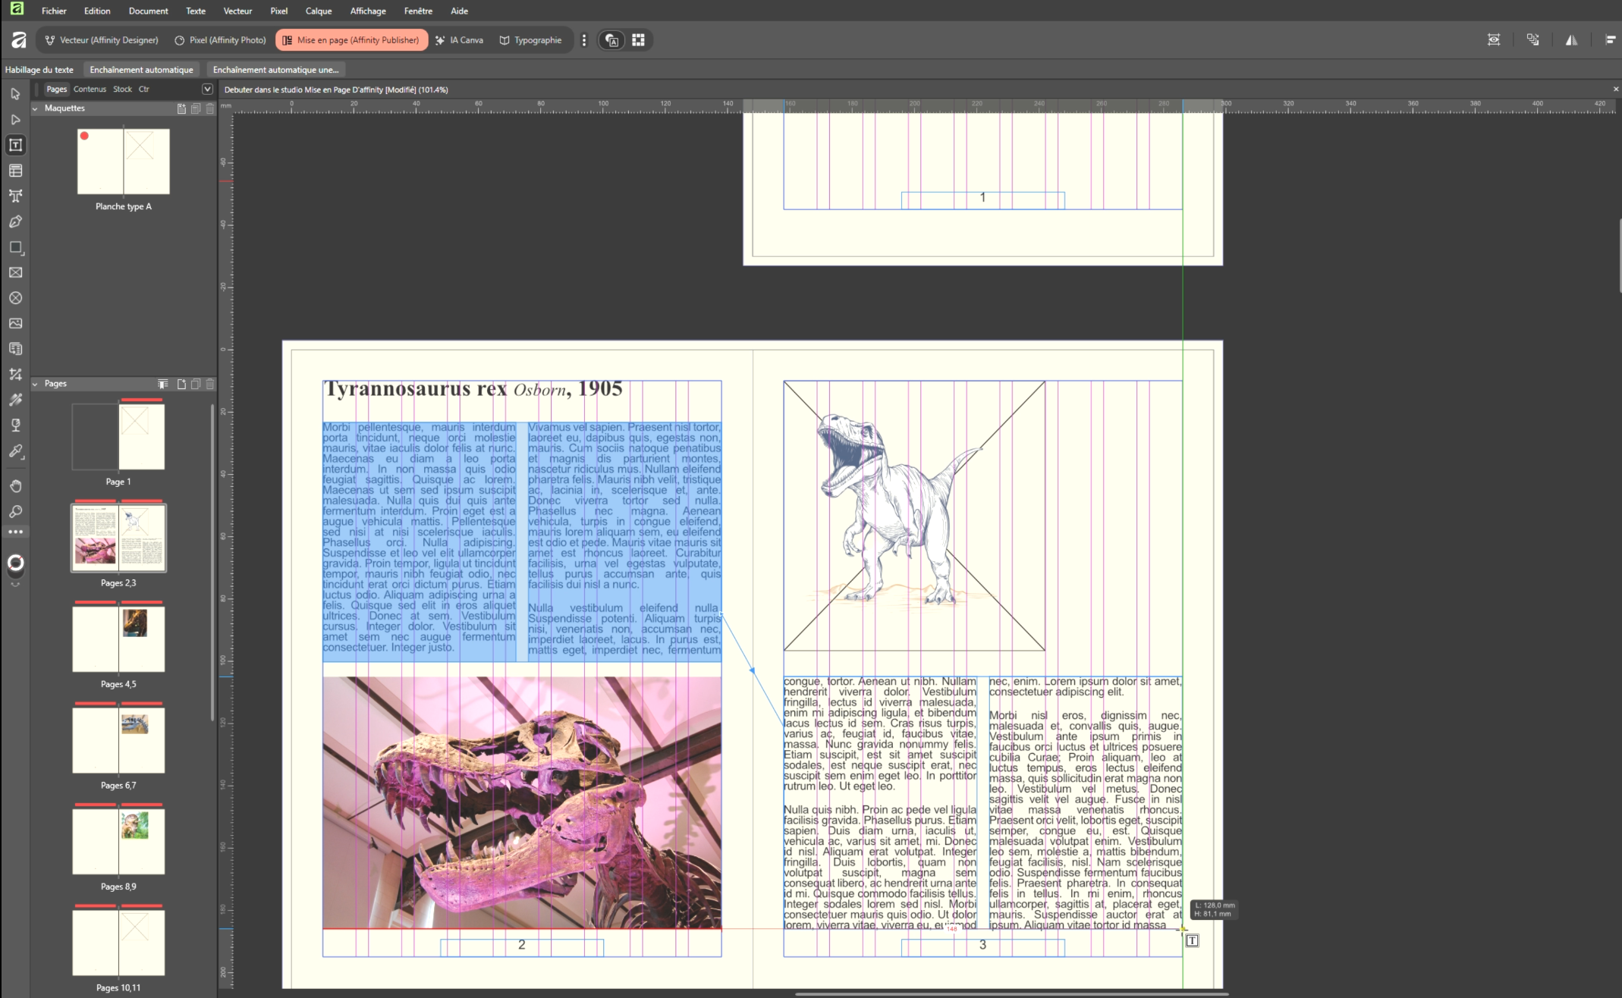Select the Frame Text tool
The height and width of the screenshot is (998, 1622).
15,145
